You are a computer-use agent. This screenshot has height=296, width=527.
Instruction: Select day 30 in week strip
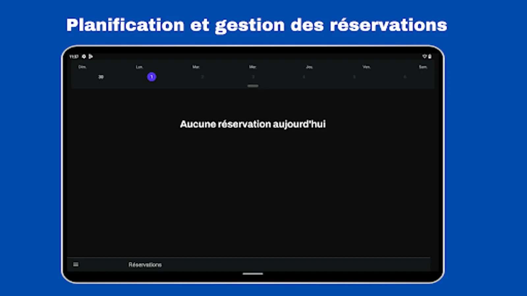(x=101, y=77)
